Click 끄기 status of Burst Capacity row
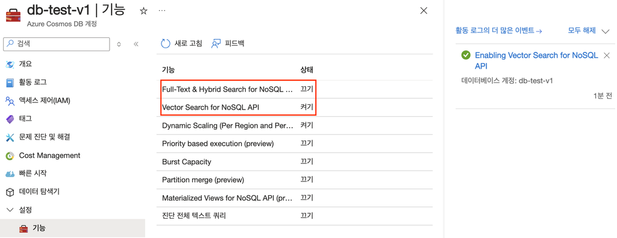 point(307,161)
